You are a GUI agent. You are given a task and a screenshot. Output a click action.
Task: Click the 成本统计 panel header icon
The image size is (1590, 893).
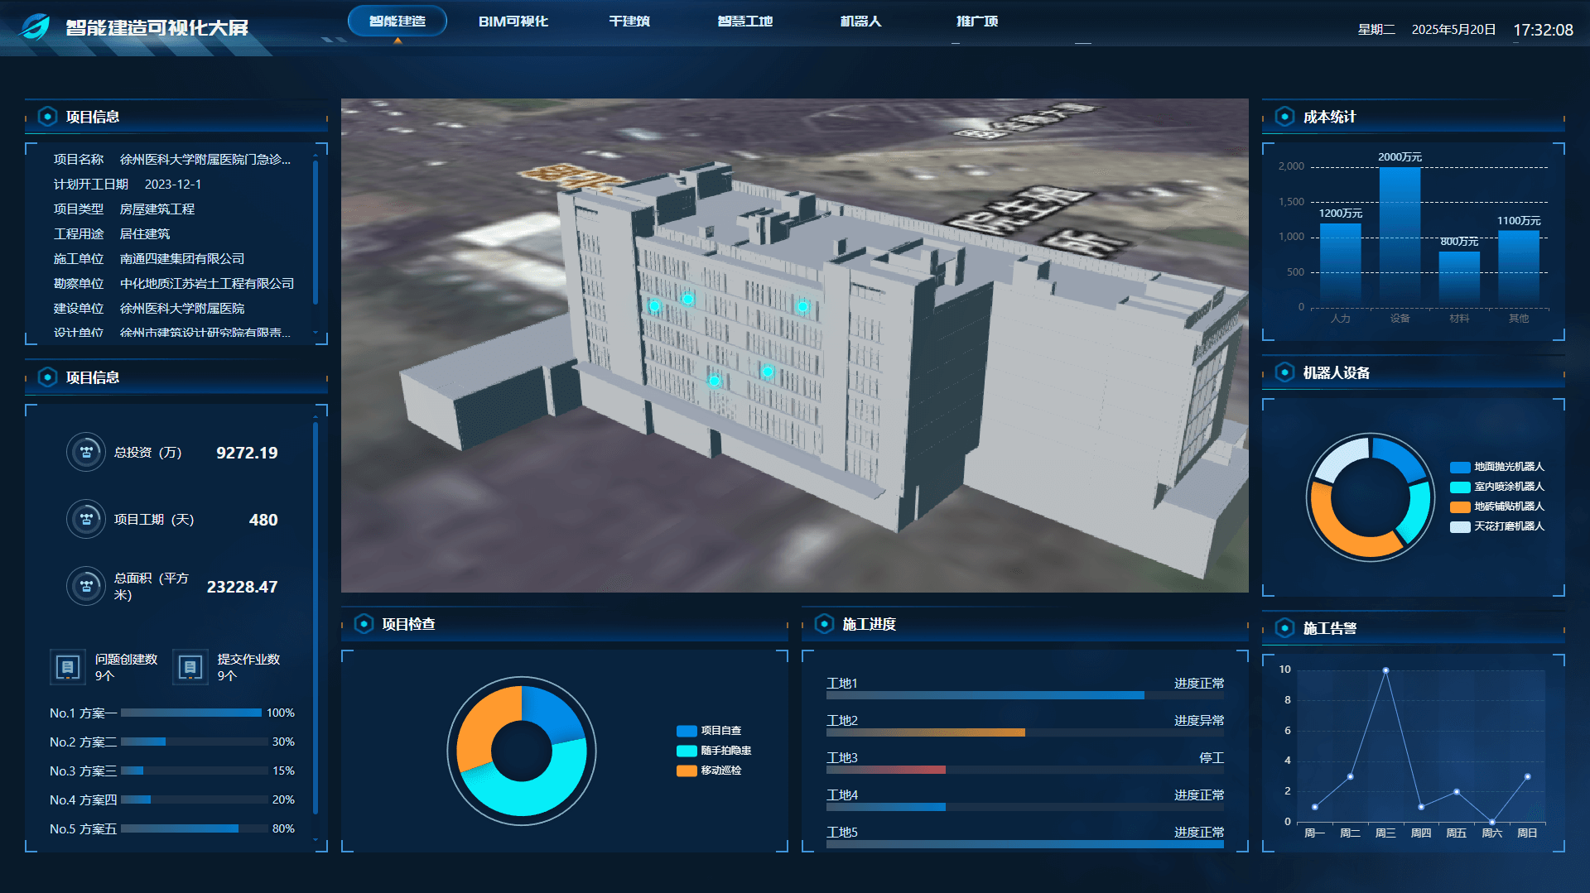[1284, 117]
